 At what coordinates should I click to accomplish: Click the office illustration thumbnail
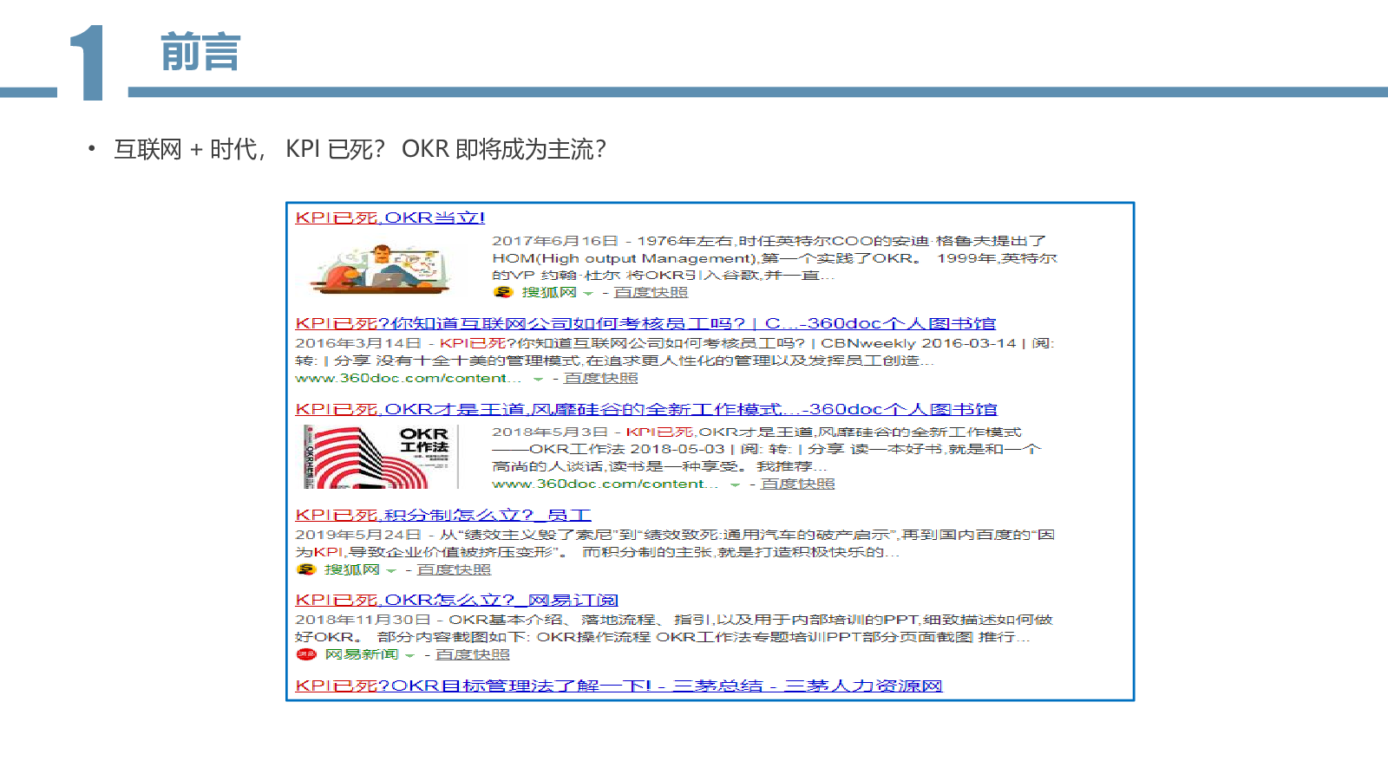coord(380,269)
